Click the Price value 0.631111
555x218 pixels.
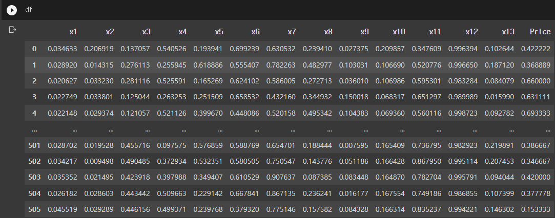click(x=536, y=97)
